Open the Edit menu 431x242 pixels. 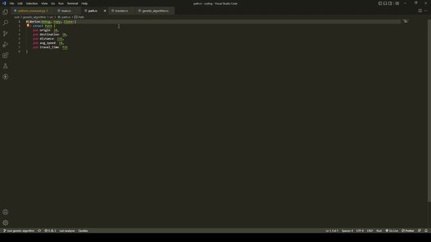(20, 3)
